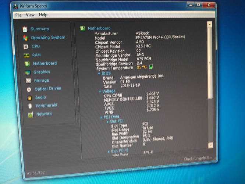Image resolution: width=245 pixels, height=184 pixels.
Task: Click the Graphics monitor icon
Action: pyautogui.click(x=28, y=72)
